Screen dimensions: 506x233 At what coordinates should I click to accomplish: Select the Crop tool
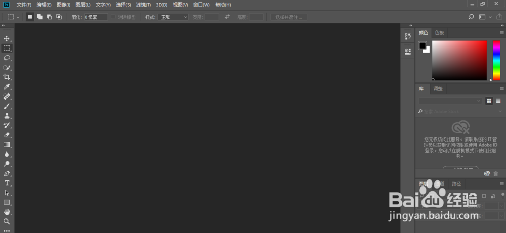coord(7,77)
